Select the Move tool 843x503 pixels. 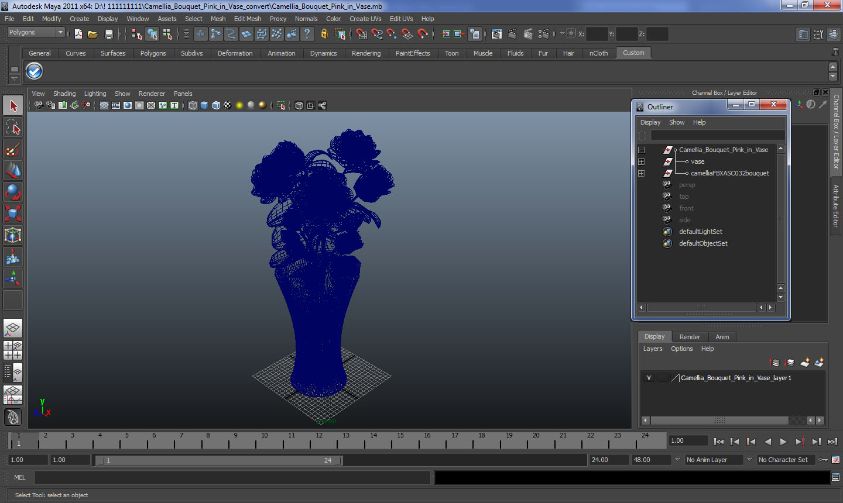click(13, 170)
